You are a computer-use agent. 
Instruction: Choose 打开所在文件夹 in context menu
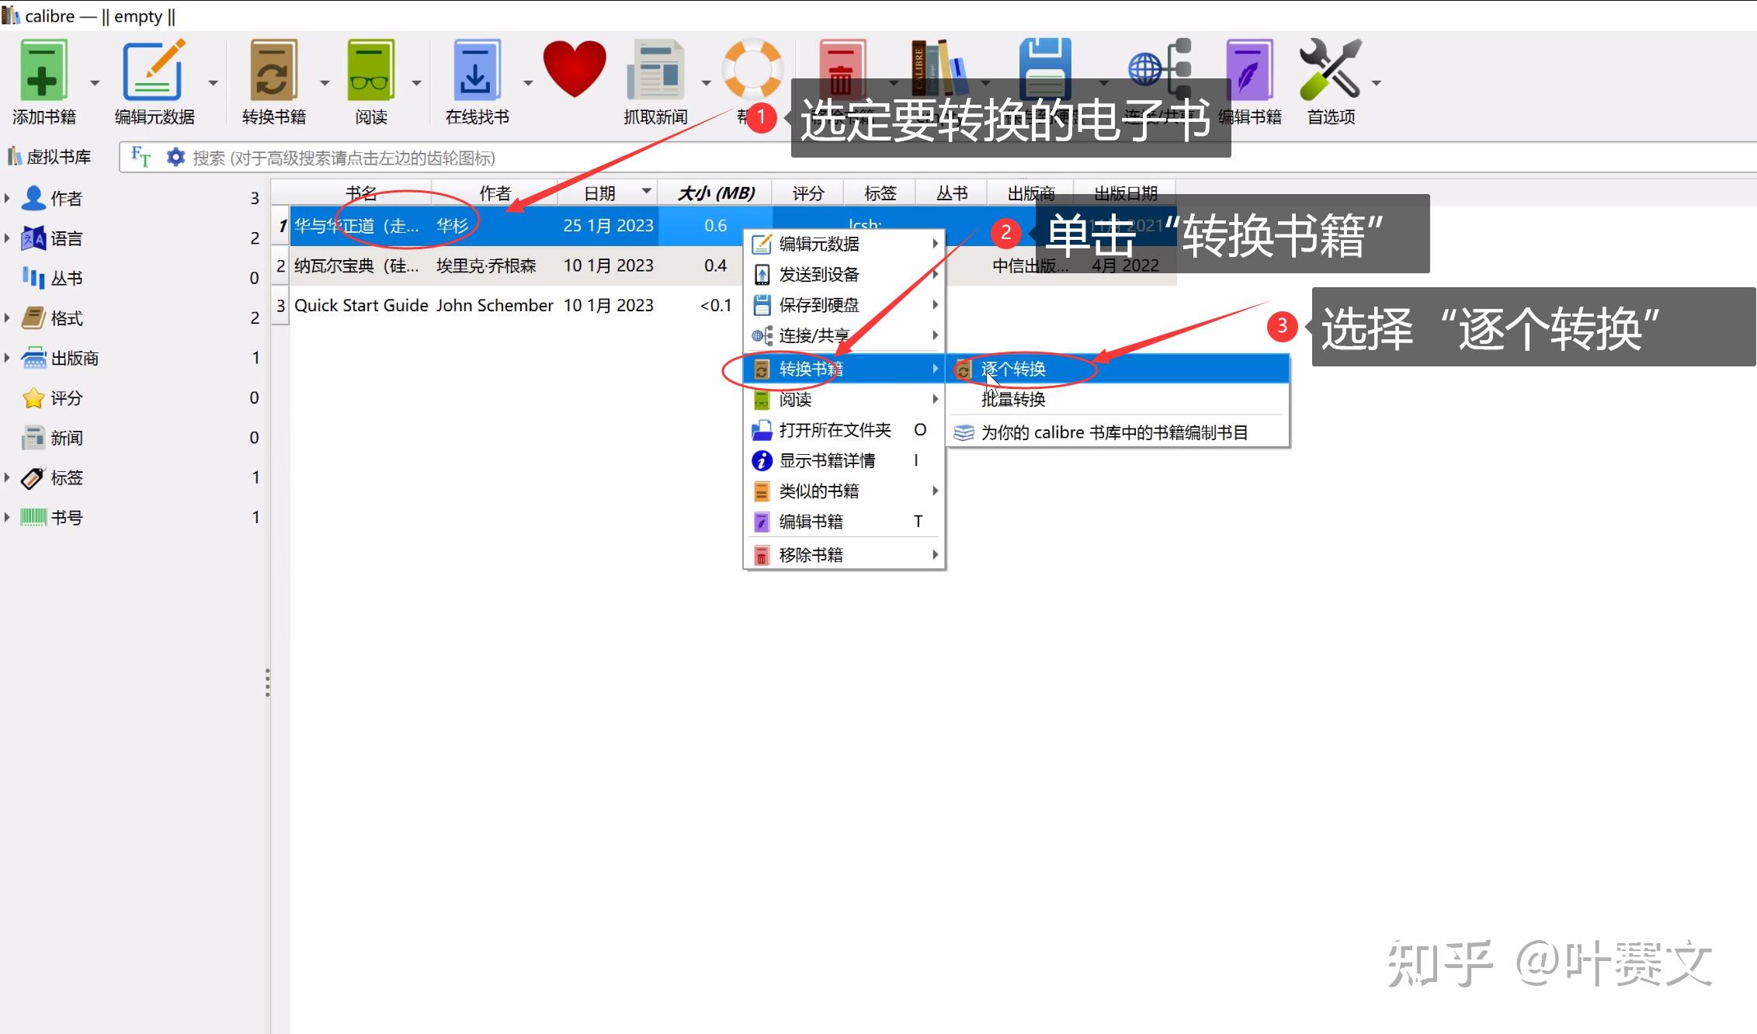845,429
